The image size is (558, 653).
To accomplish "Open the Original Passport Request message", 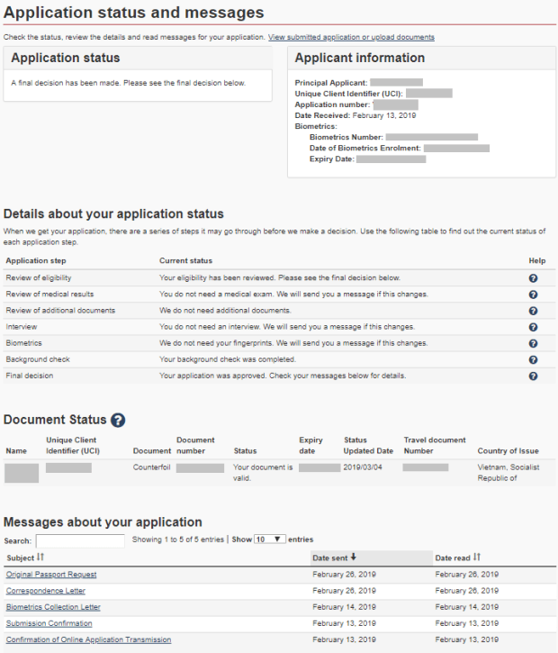I will pos(51,575).
